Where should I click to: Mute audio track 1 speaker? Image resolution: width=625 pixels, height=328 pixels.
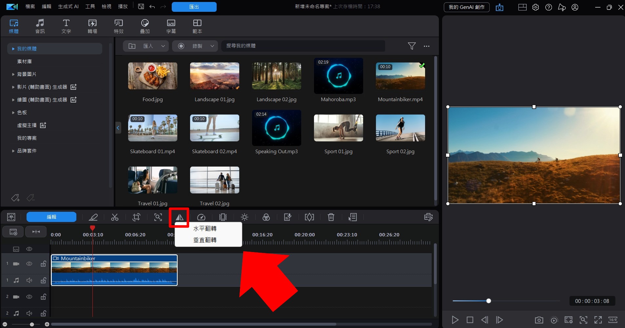point(29,280)
